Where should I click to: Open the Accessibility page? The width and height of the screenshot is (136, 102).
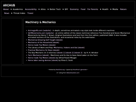[x=31, y=9]
